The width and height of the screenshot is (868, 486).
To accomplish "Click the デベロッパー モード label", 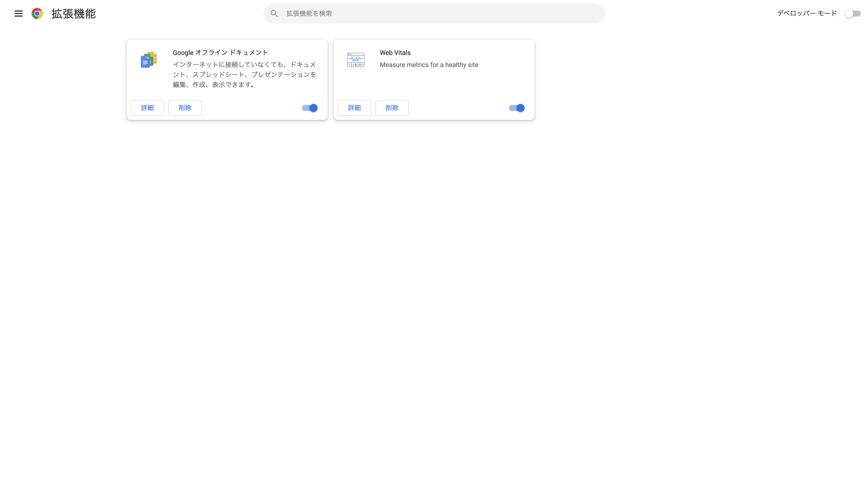I will 807,14.
